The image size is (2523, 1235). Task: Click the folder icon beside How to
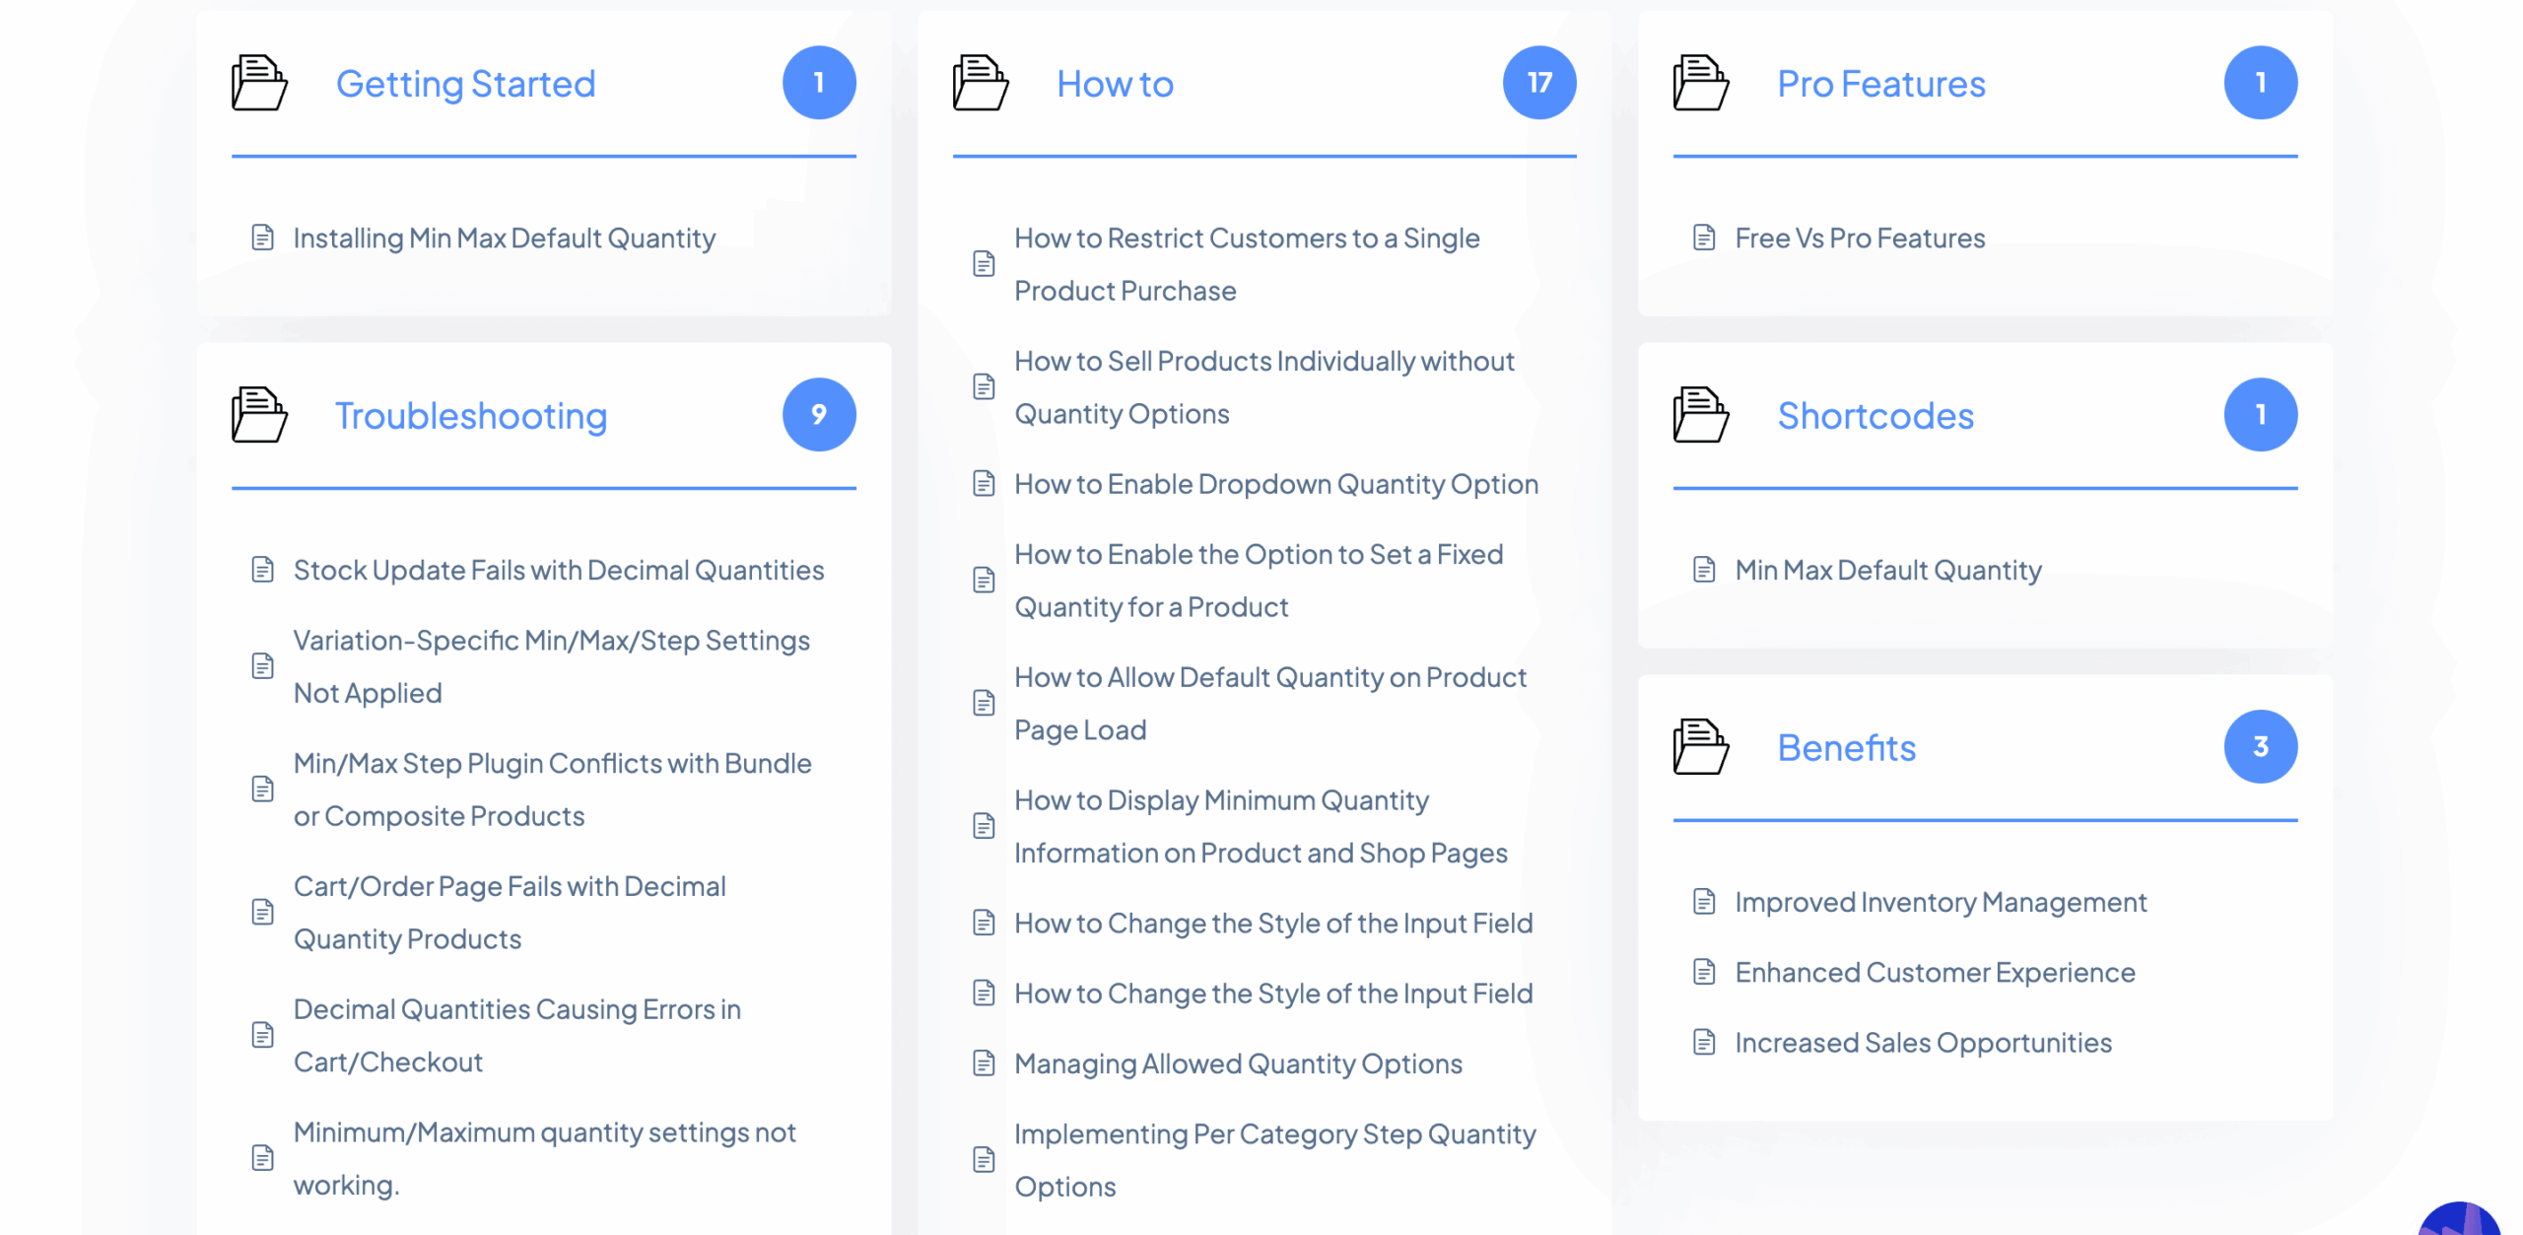(x=980, y=83)
